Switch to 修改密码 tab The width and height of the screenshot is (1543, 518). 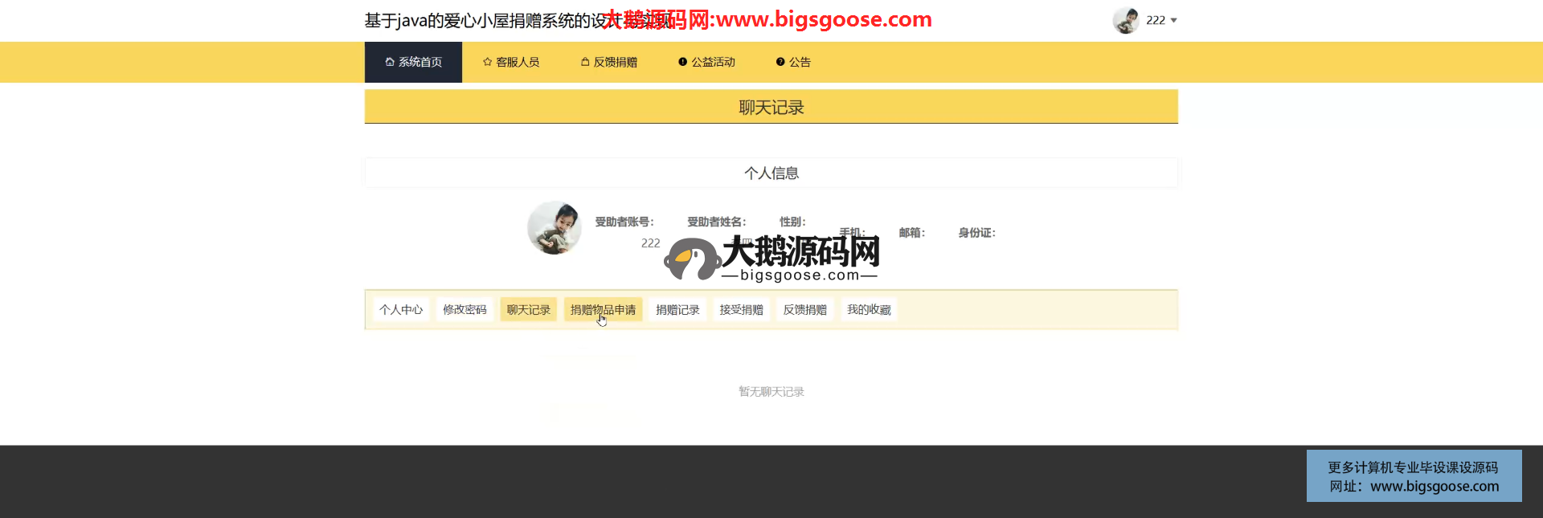coord(465,310)
